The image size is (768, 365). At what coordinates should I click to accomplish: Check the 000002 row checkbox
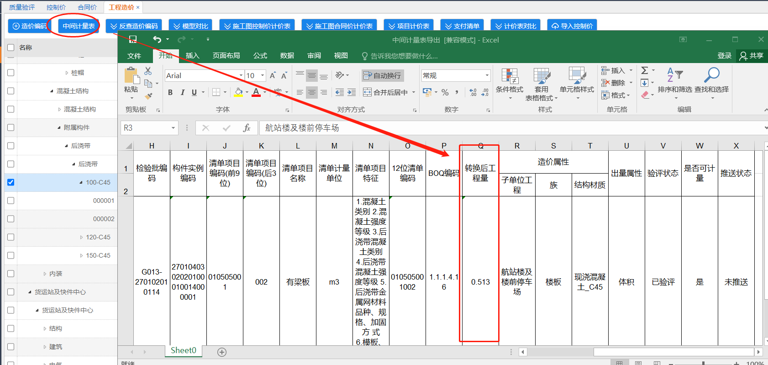pos(11,219)
